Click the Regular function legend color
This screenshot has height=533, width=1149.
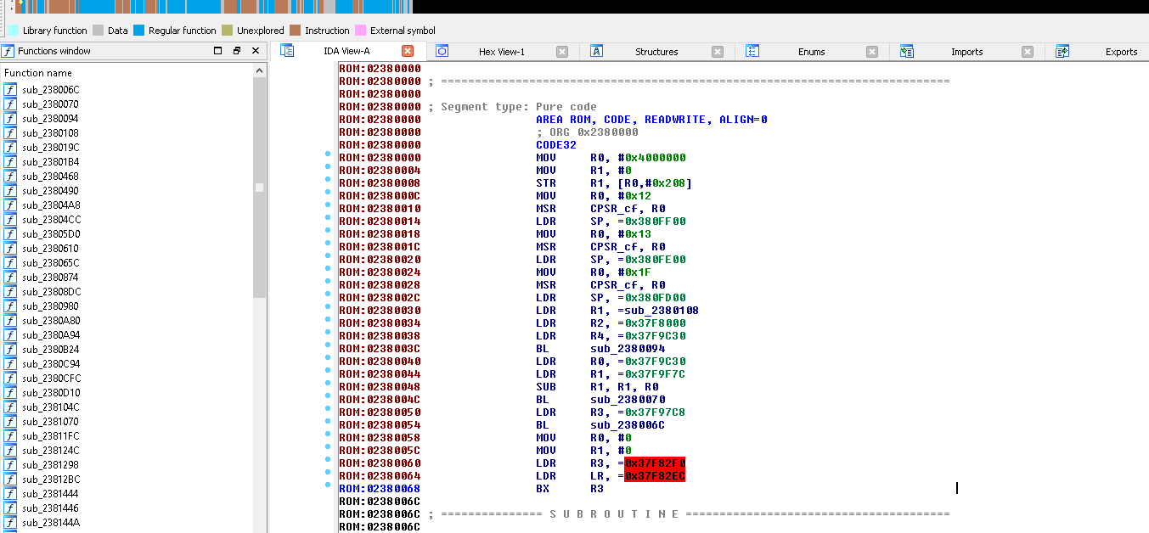pyautogui.click(x=139, y=31)
